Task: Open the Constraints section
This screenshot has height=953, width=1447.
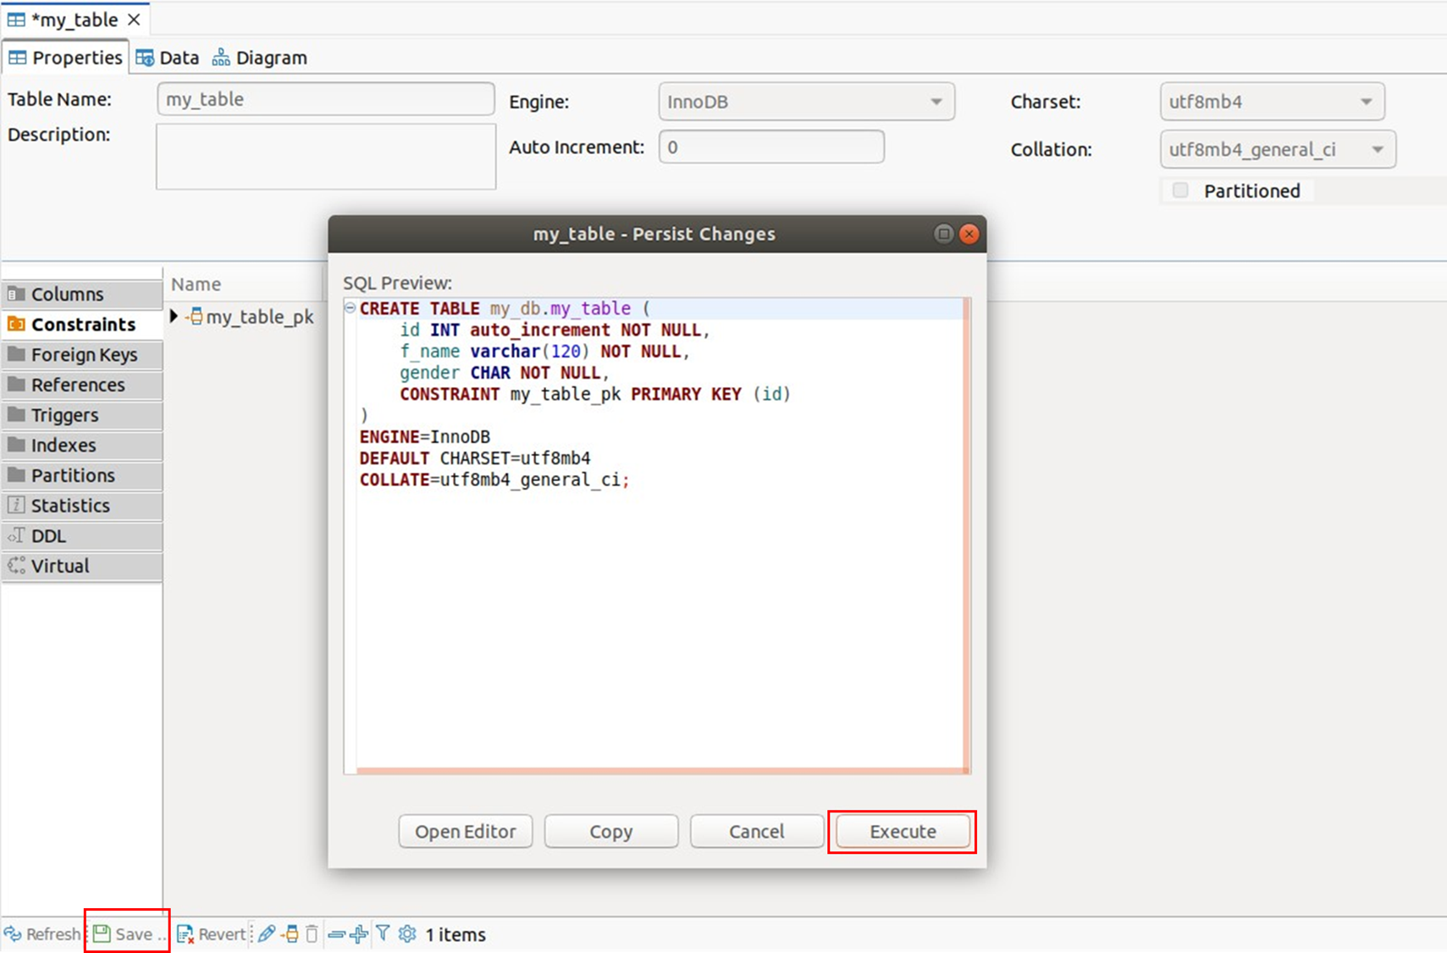Action: point(82,324)
